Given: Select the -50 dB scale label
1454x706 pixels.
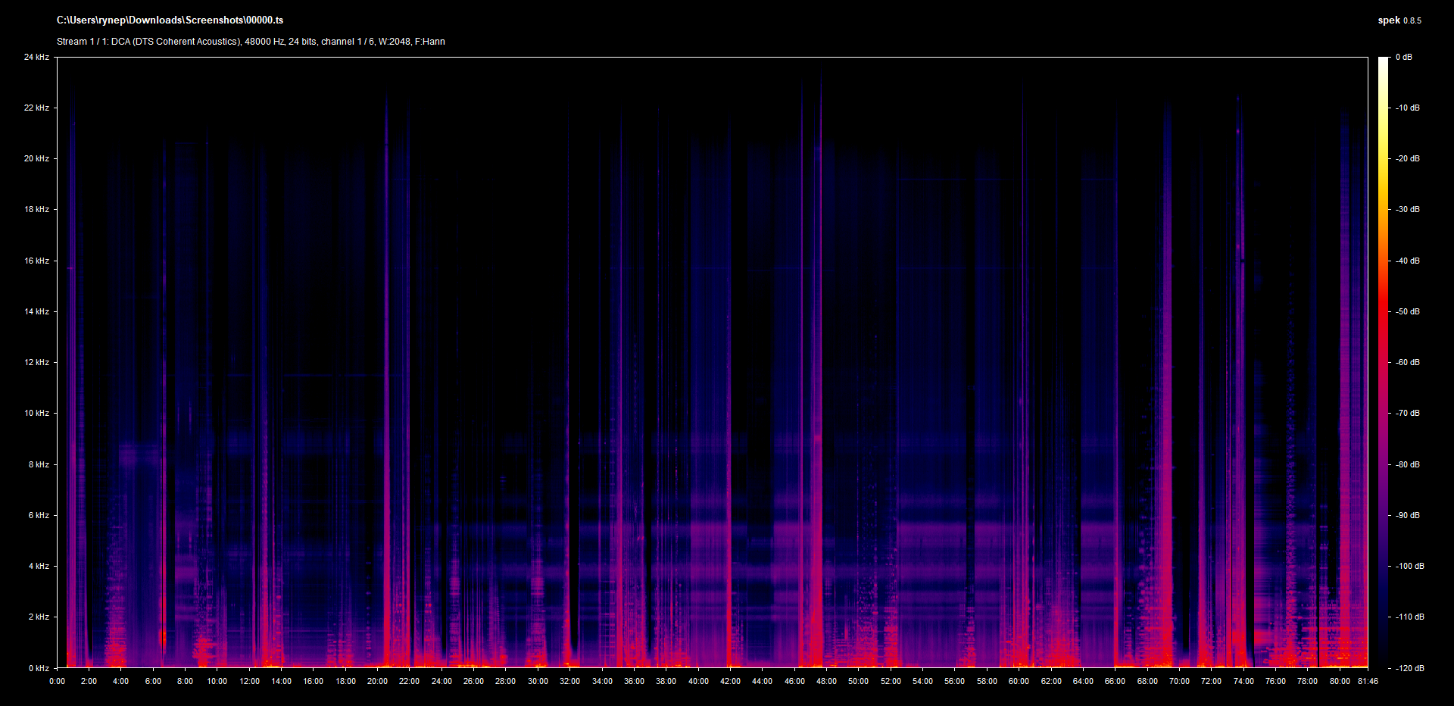Looking at the screenshot, I should 1407,311.
